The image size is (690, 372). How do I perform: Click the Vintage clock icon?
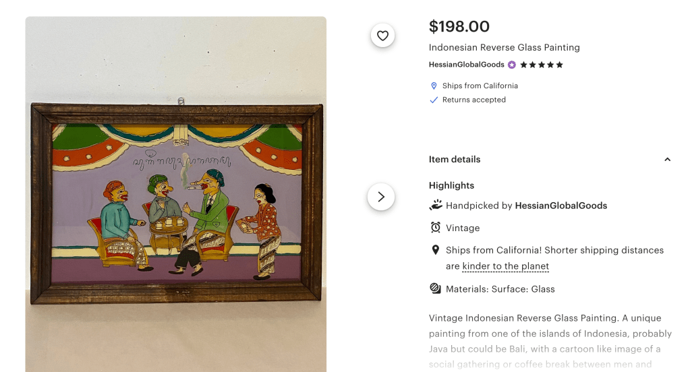(x=436, y=228)
